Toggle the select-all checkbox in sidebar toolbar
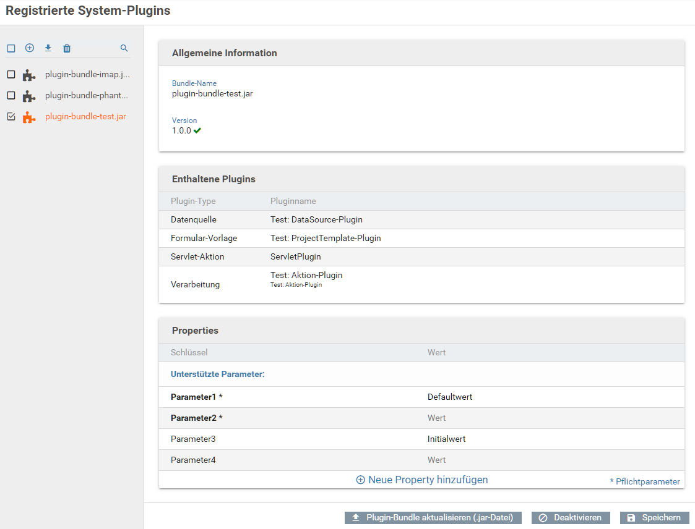This screenshot has height=529, width=695. 11,48
